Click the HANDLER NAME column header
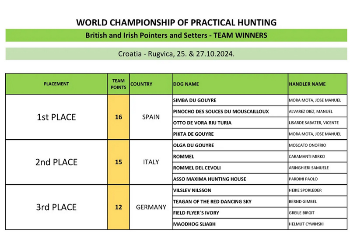Viewport: 350px width, 250px height. [307, 84]
